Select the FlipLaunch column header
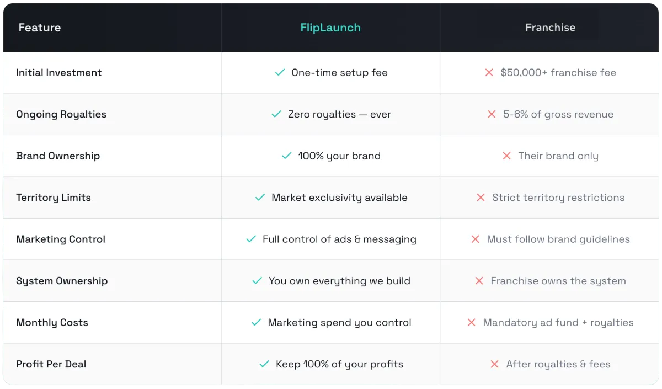 (x=330, y=28)
